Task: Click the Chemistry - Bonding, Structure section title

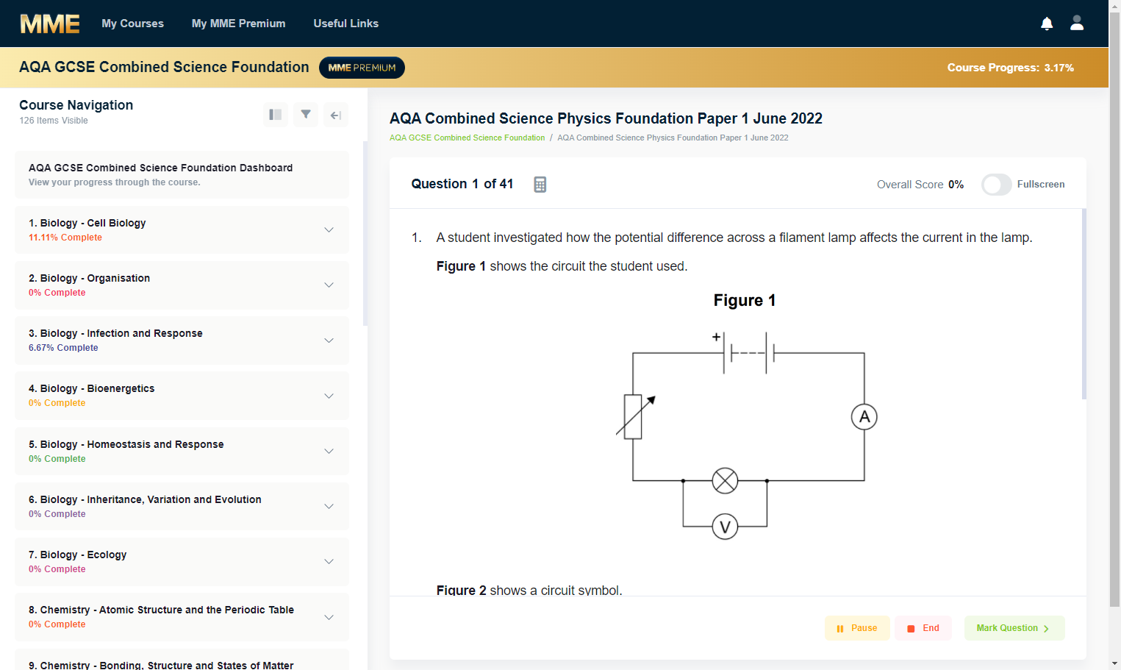Action: click(x=161, y=665)
